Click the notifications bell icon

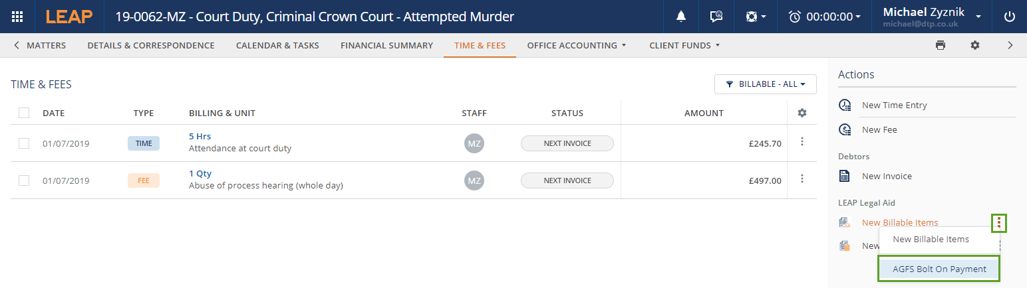[x=681, y=17]
